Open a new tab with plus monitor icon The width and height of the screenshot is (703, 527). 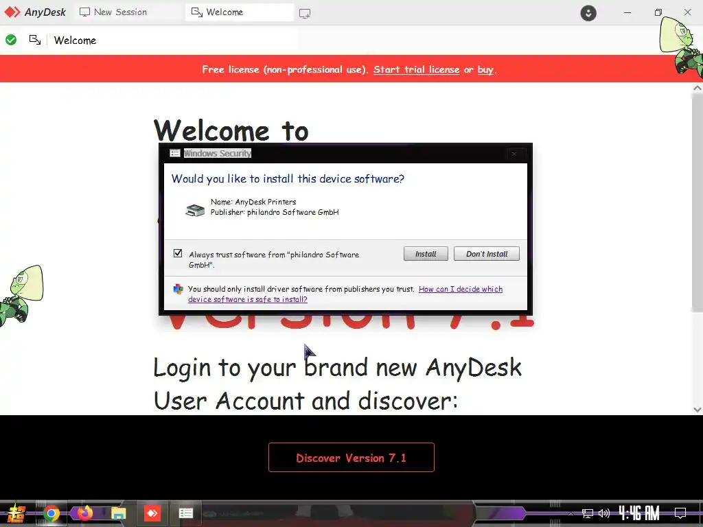[x=305, y=14]
